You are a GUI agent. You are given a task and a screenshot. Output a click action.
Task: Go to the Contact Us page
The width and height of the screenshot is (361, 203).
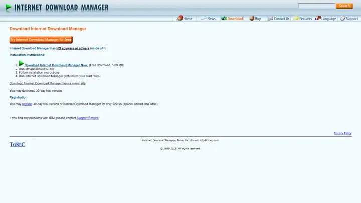click(281, 19)
